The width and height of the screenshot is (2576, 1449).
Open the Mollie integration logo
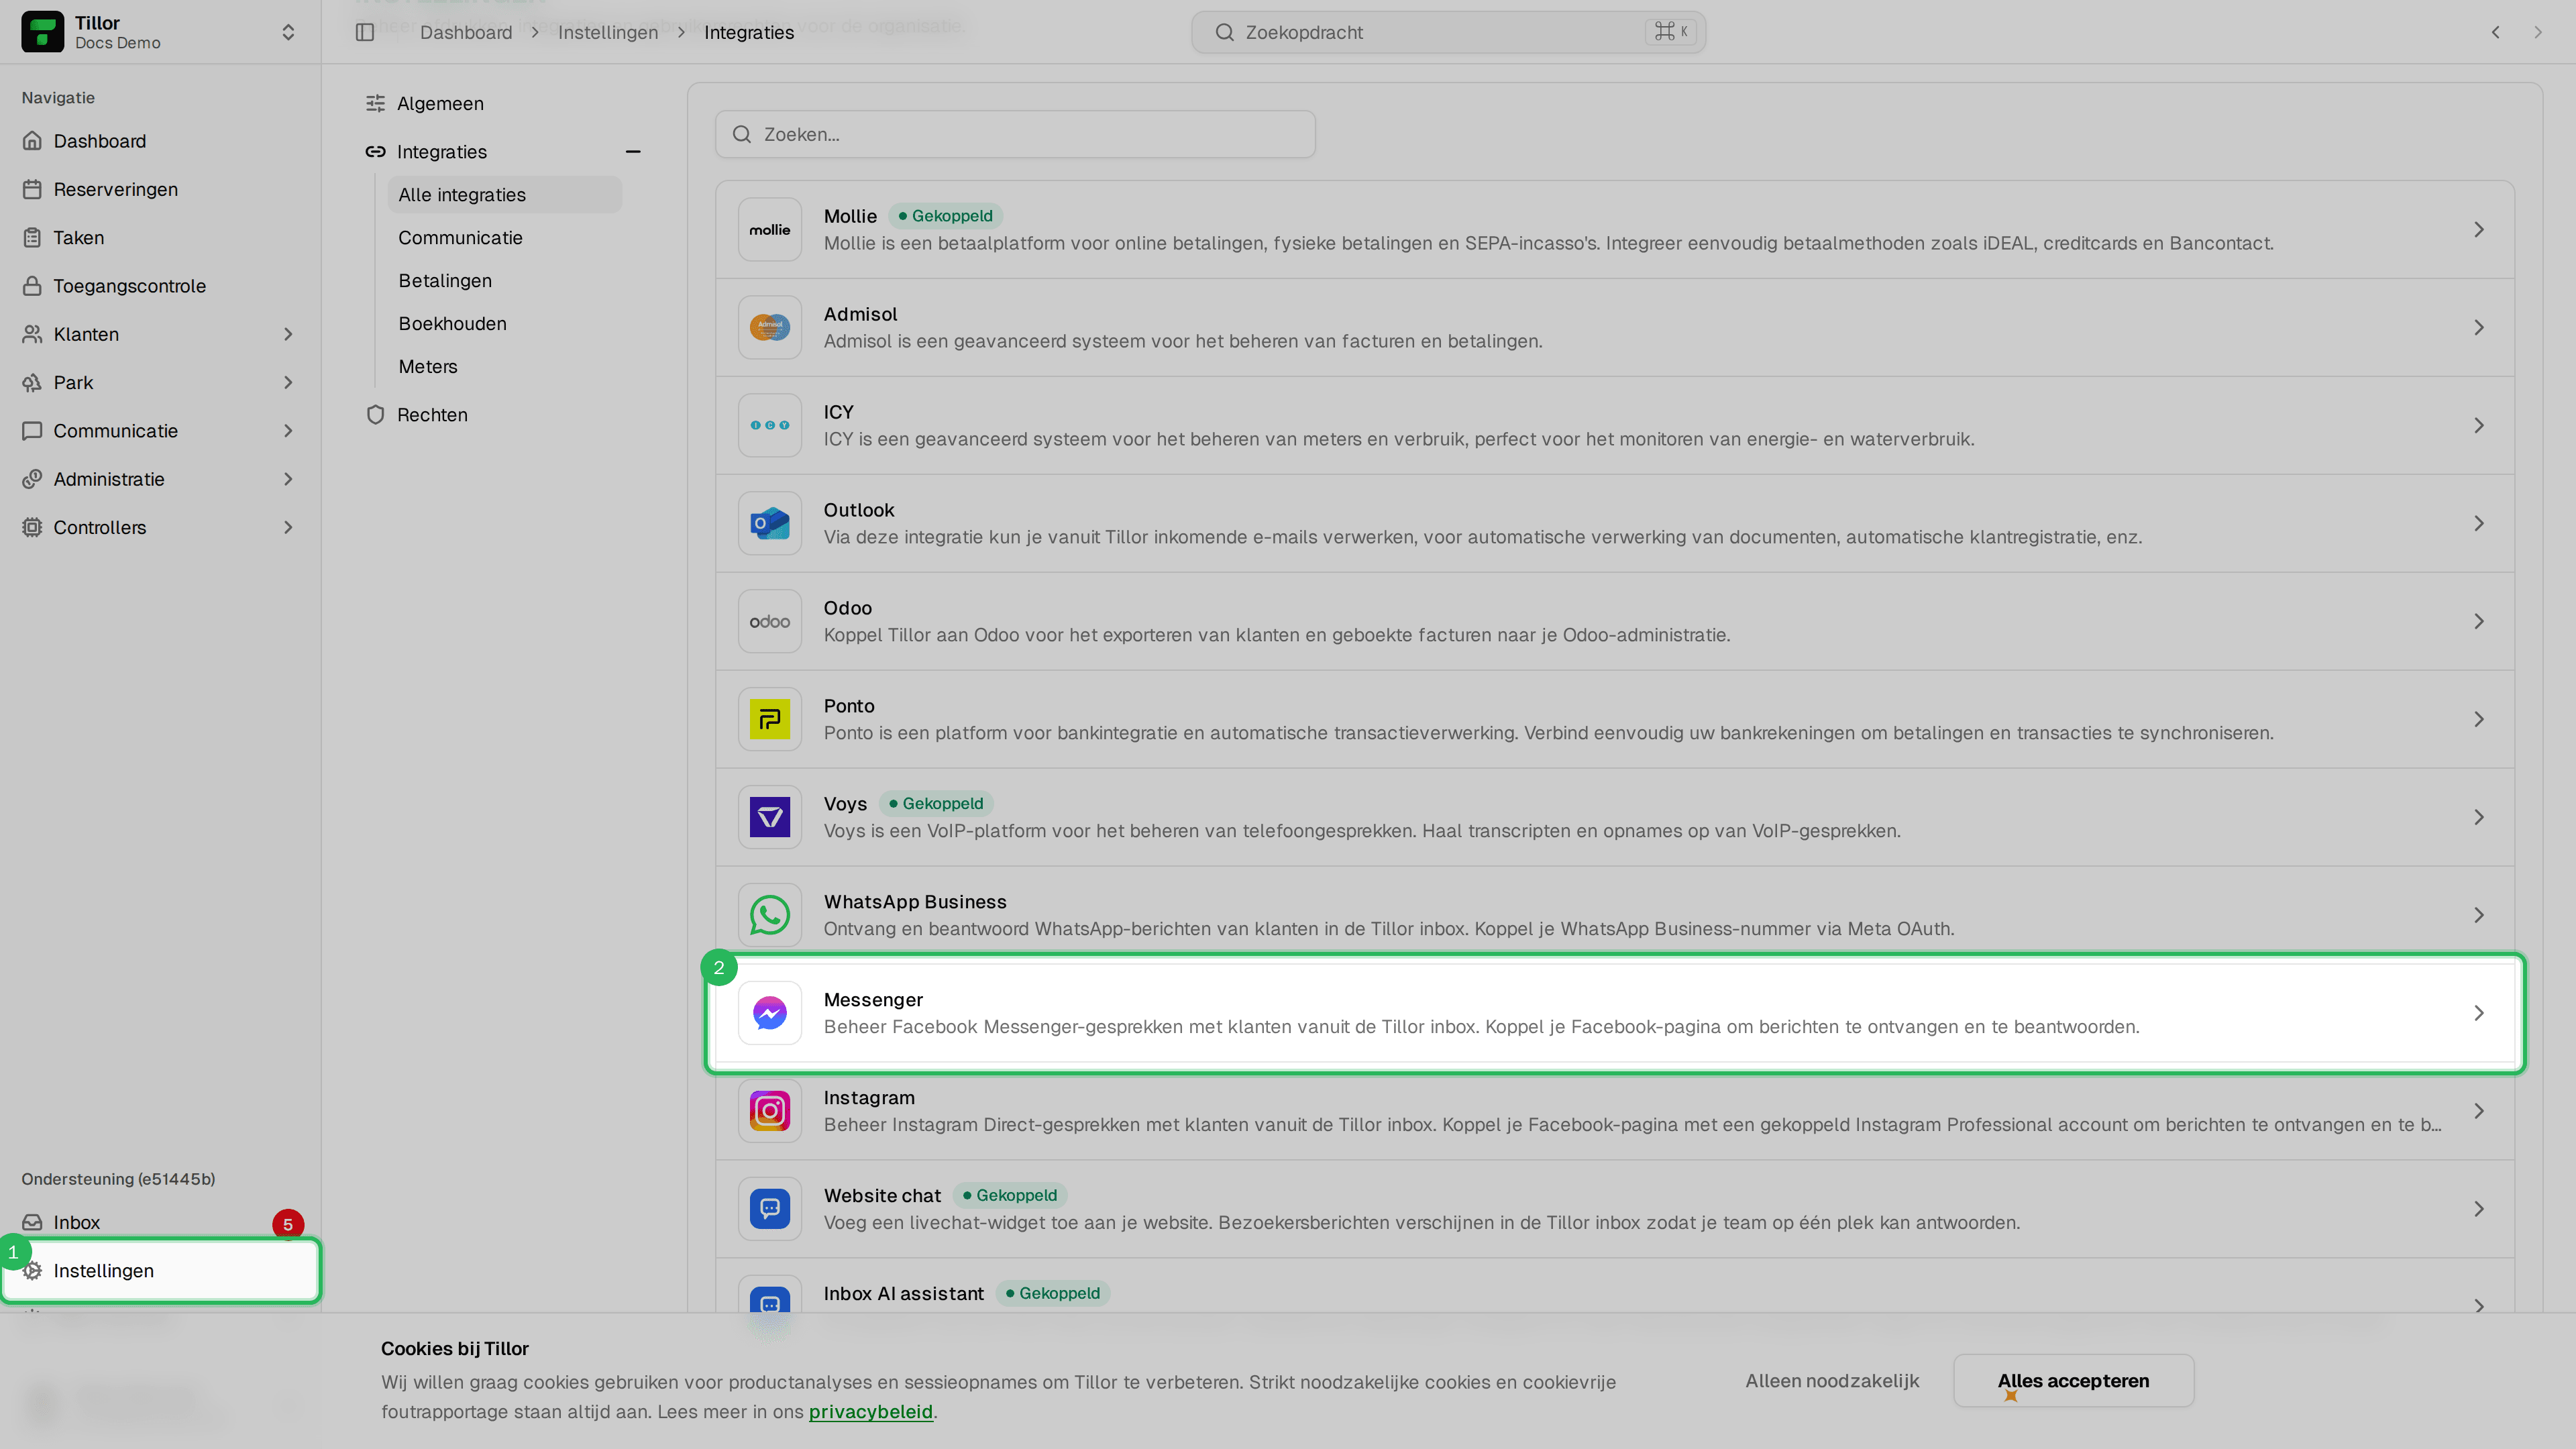coord(770,229)
